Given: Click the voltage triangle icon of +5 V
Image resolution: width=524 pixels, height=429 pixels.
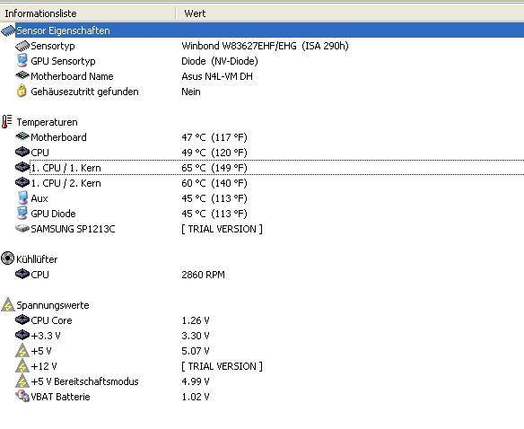Looking at the screenshot, I should [22, 350].
